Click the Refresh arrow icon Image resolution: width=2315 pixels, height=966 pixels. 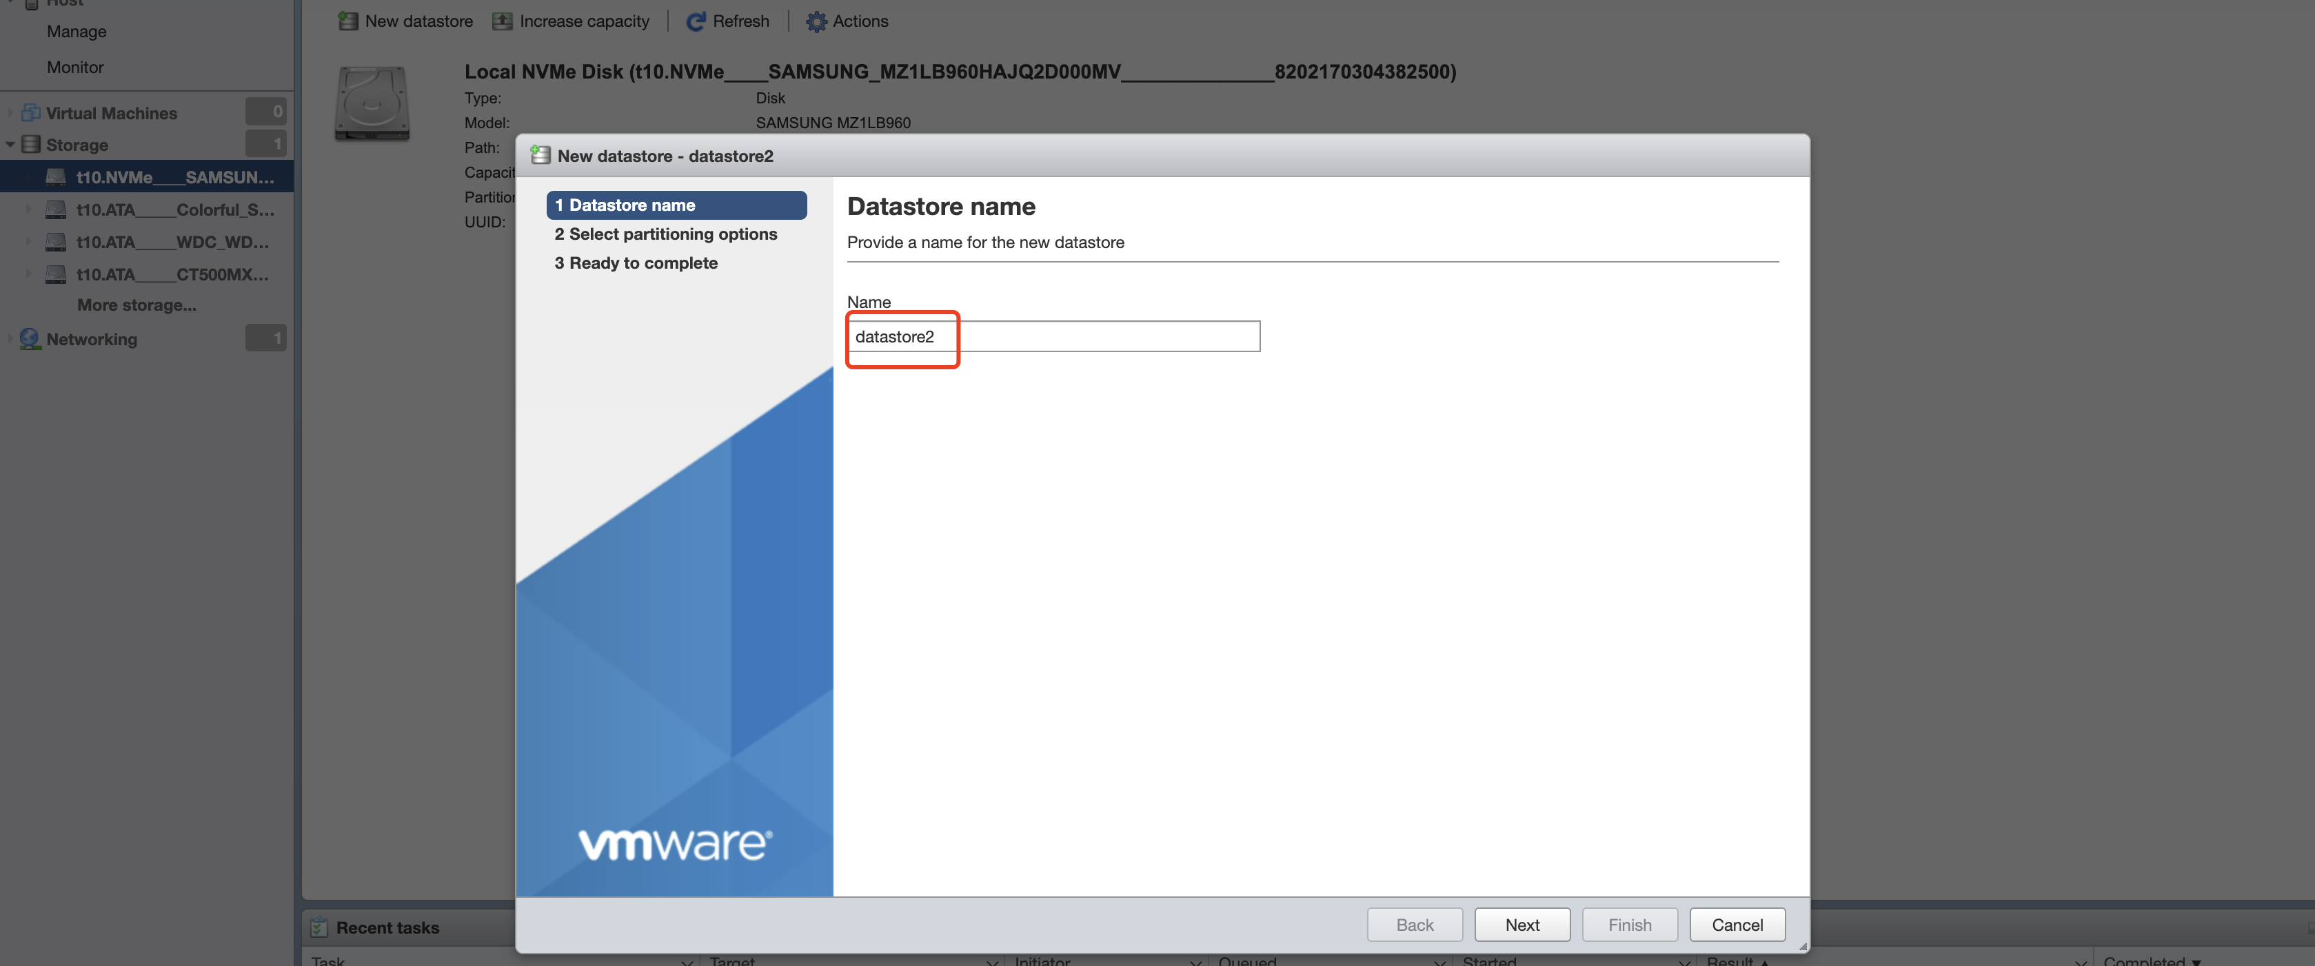pos(696,21)
